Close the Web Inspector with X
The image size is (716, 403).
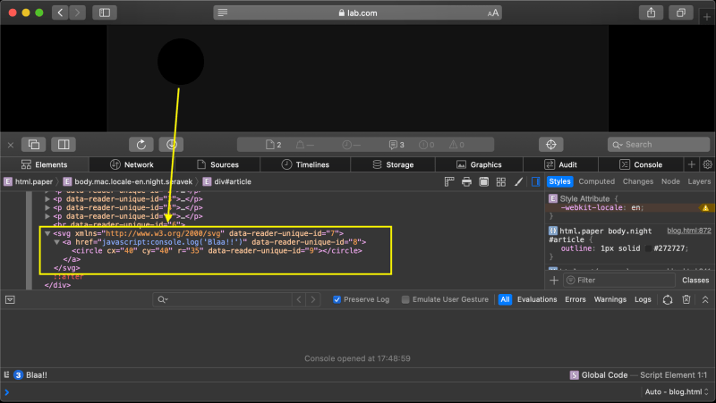(x=11, y=145)
